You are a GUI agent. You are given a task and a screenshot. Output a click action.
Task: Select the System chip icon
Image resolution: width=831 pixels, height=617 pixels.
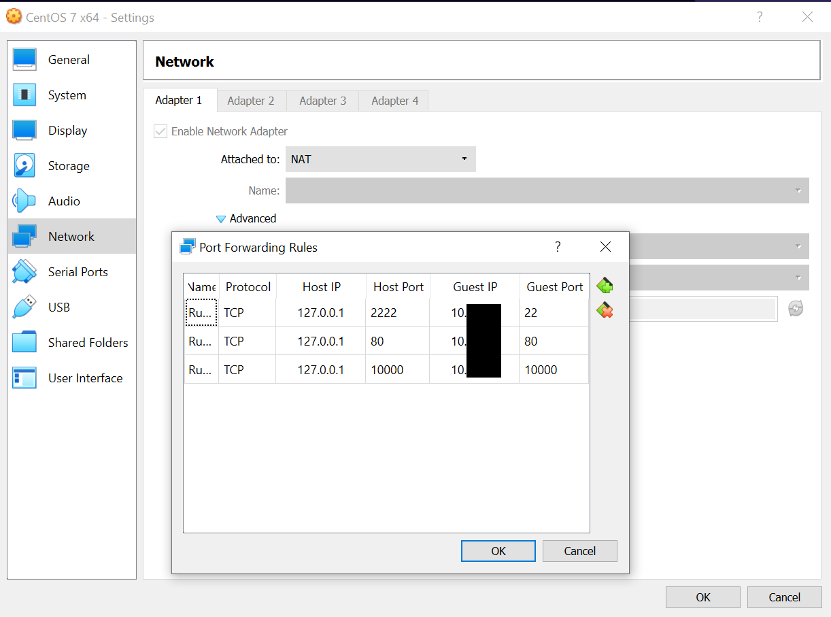pos(24,95)
